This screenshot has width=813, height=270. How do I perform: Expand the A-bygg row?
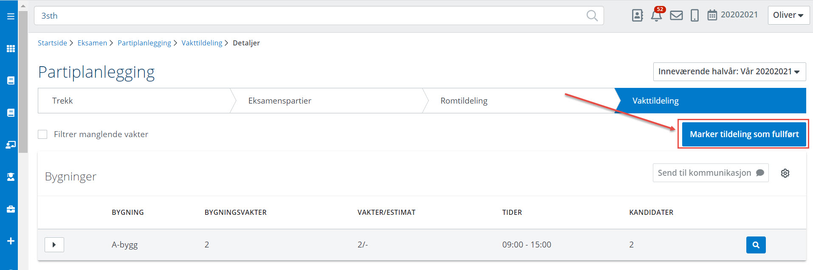(54, 245)
